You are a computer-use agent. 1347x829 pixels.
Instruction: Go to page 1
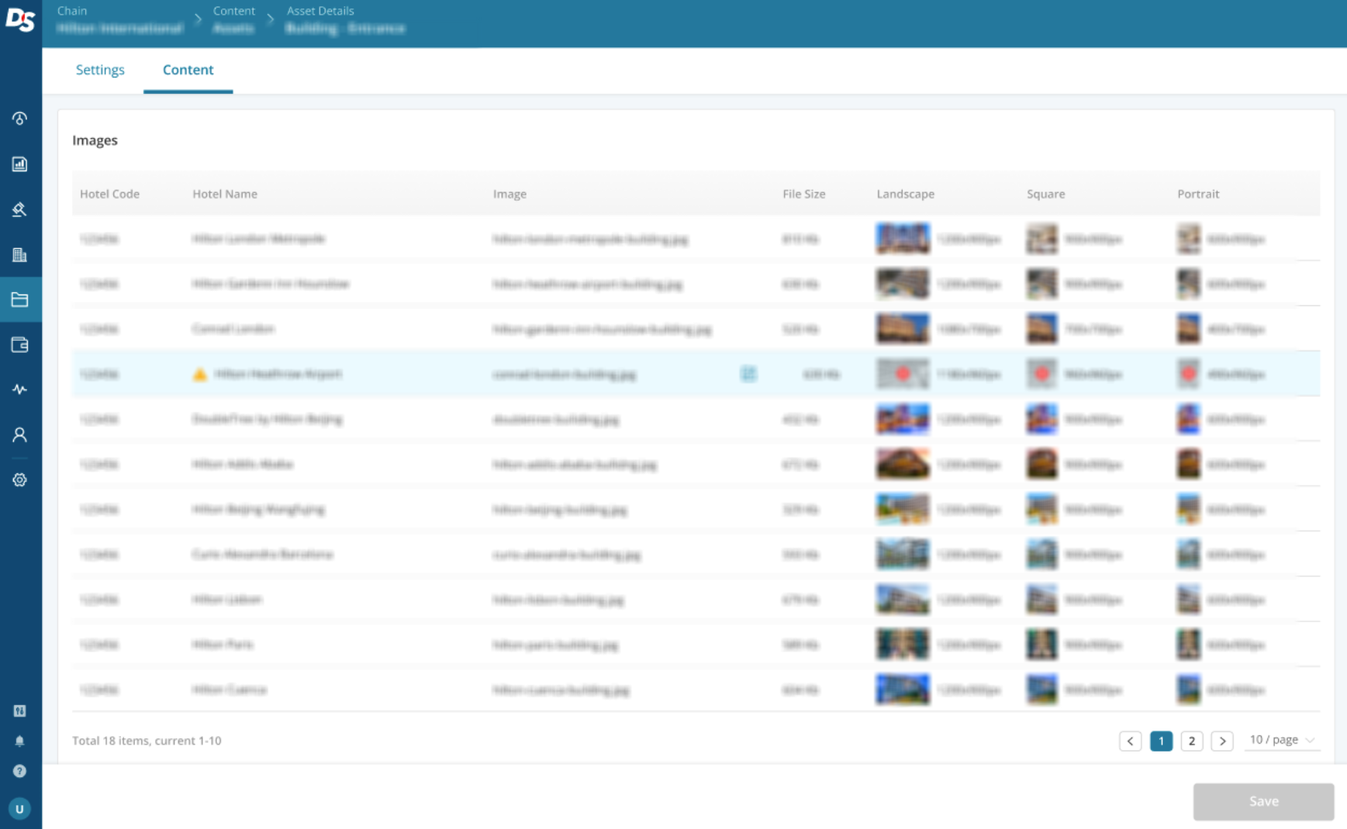click(1161, 741)
